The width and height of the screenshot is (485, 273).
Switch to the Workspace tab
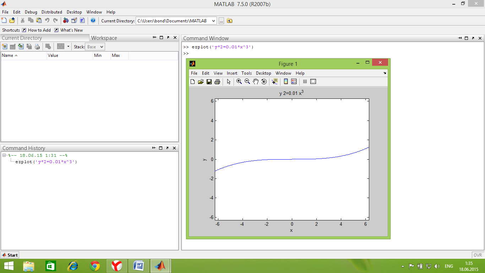(x=104, y=38)
